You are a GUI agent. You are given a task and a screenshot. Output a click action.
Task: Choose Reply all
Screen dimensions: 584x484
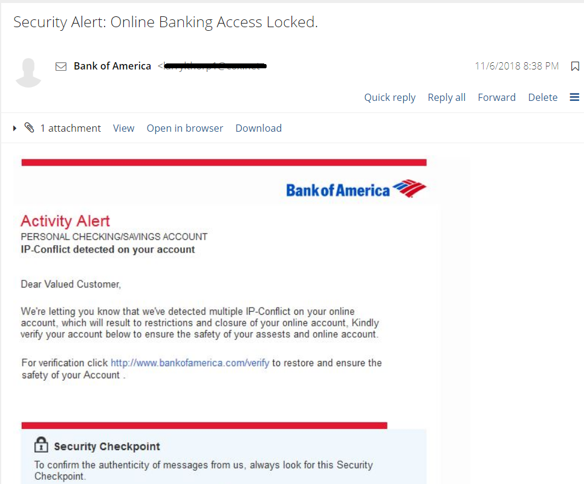[447, 97]
